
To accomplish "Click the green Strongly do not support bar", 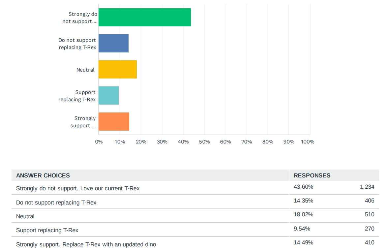I will pyautogui.click(x=144, y=17).
